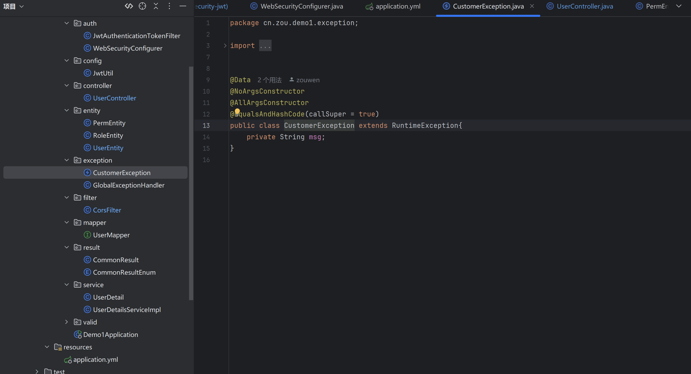Open Demo1Application in project tree

[x=110, y=335]
